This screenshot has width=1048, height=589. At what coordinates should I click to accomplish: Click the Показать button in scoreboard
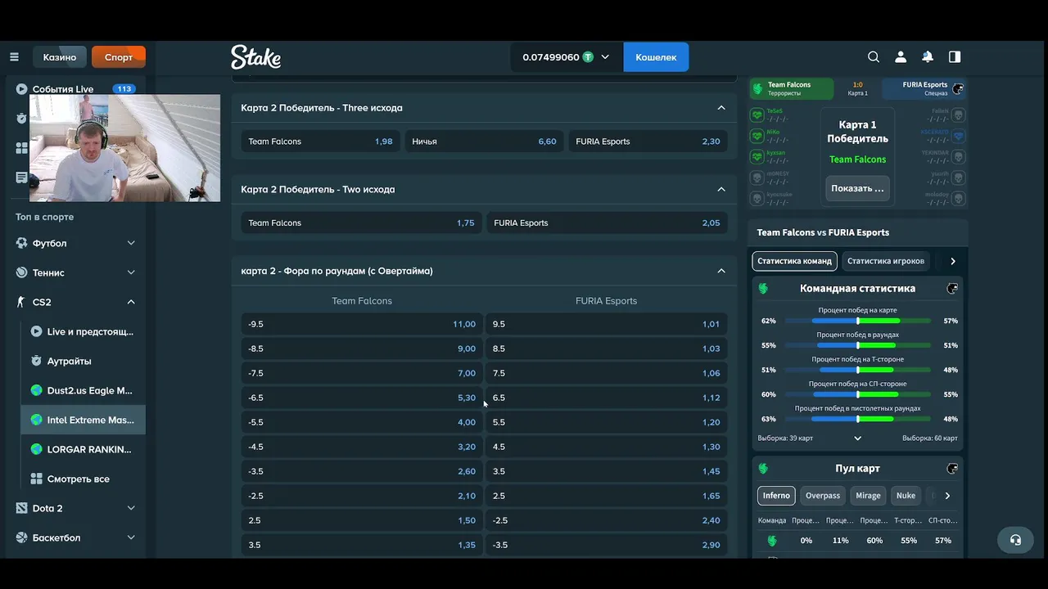coord(857,188)
